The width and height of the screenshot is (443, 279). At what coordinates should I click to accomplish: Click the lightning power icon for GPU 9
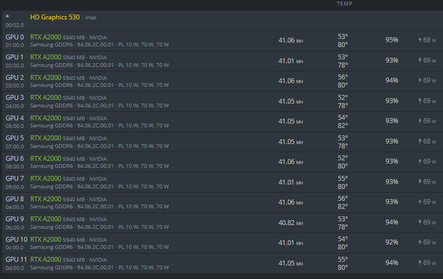(x=420, y=222)
